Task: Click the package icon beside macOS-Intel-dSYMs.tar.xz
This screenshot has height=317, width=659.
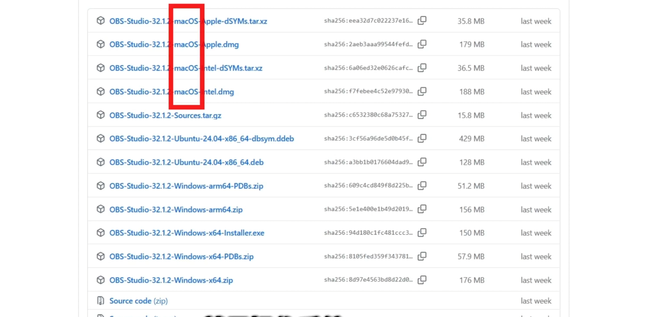Action: click(x=101, y=68)
